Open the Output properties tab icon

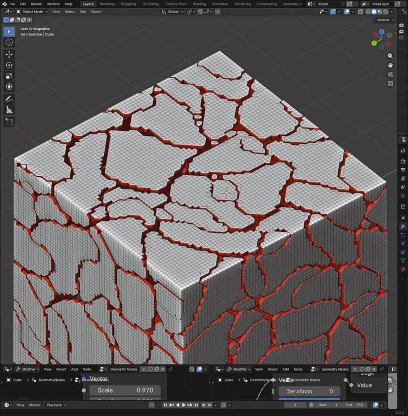point(403,170)
